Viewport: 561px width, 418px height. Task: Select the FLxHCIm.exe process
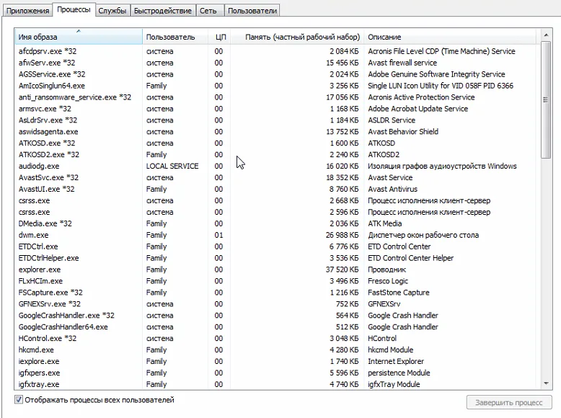(x=278, y=280)
